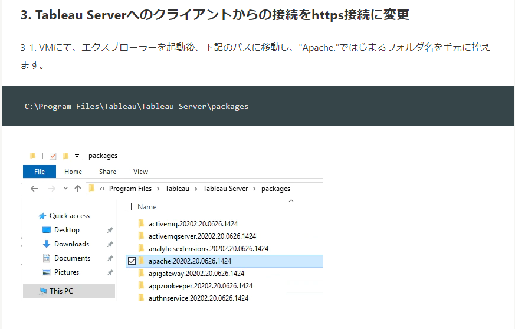Click the Quick access star icon
515x329 pixels.
tap(42, 216)
